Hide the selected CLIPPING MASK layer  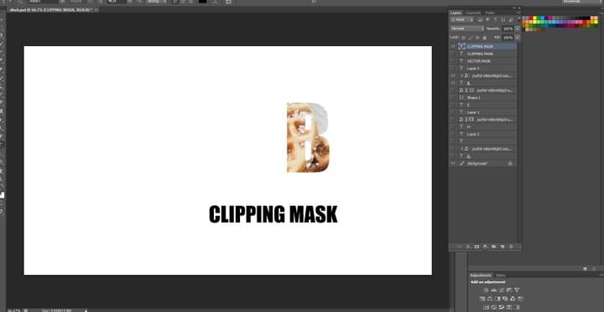point(453,46)
